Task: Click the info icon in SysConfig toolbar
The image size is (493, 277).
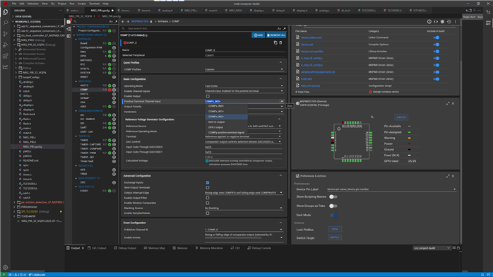Action: [x=429, y=22]
